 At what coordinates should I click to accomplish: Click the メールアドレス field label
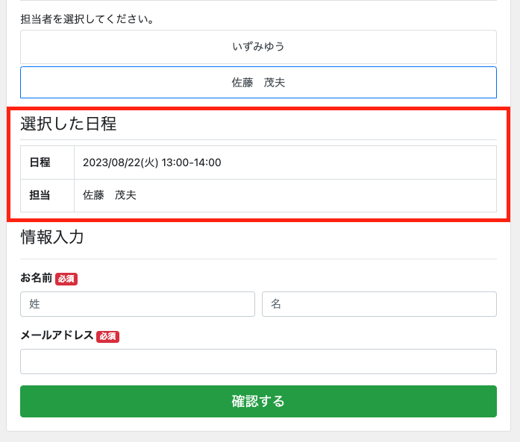(57, 335)
